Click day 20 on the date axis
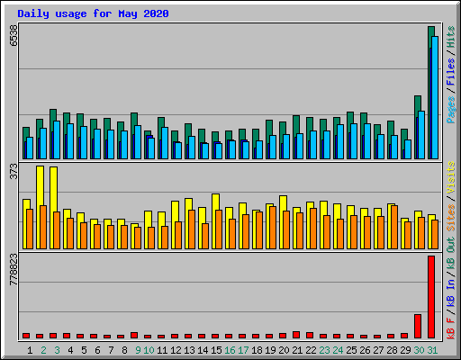 click(284, 350)
